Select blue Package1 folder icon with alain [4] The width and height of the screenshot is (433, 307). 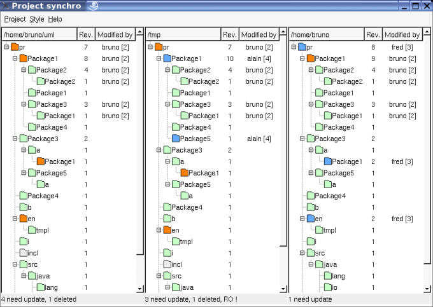(x=167, y=58)
